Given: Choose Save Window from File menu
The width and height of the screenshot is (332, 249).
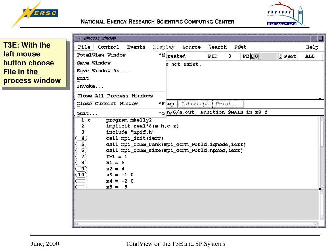Looking at the screenshot, I should (120, 63).
